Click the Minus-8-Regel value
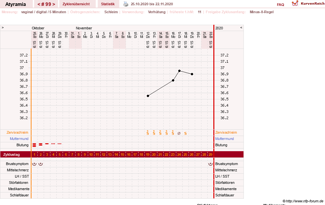Image resolution: width=325 pixels, height=205 pixels. pyautogui.click(x=262, y=12)
